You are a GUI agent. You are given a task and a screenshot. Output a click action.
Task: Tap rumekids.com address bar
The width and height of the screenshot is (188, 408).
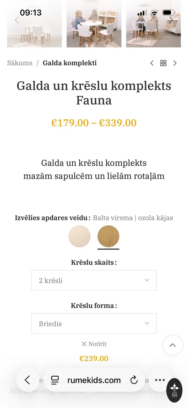point(94,380)
